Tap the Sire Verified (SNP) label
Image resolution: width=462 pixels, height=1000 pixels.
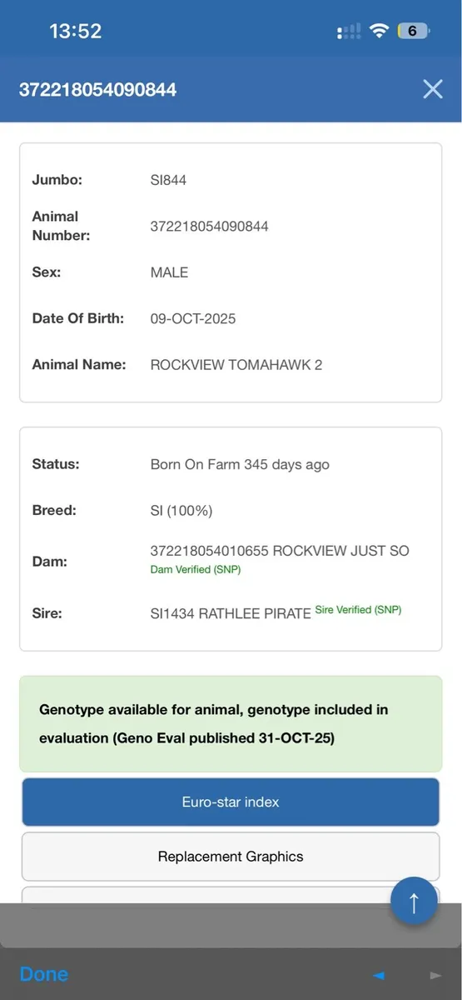tap(358, 610)
